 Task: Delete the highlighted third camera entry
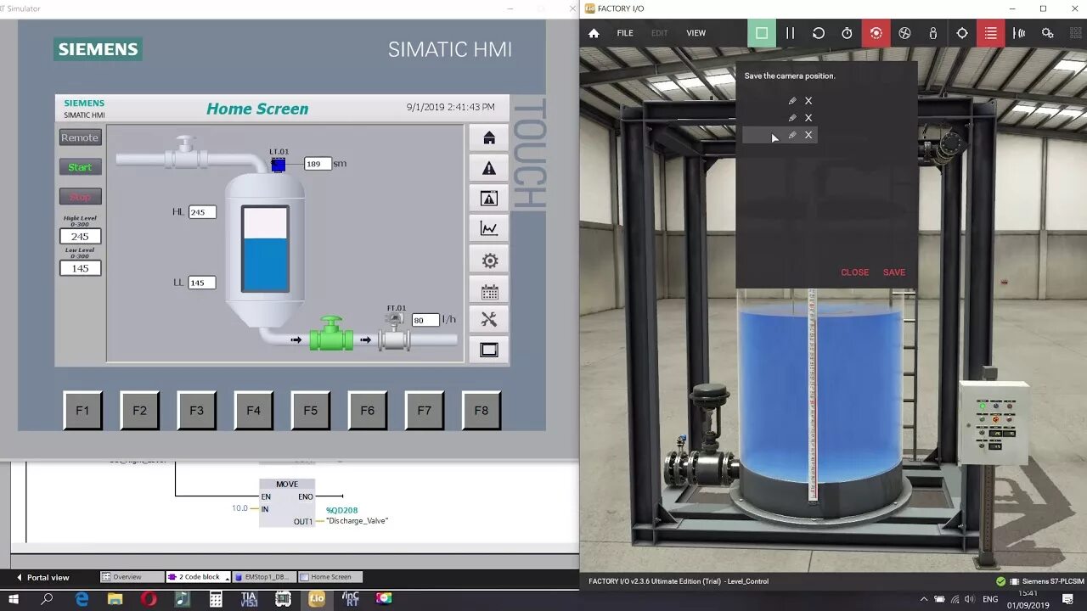(x=808, y=135)
